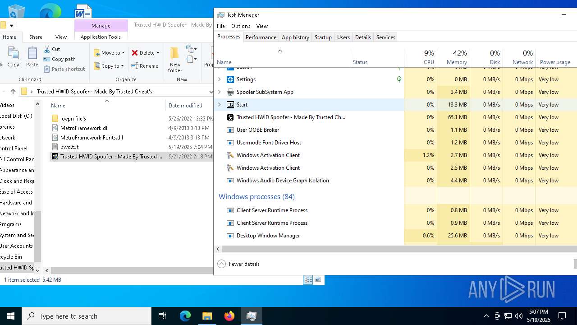The width and height of the screenshot is (577, 325).
Task: Open the Explorer Share ribbon tab
Action: [36, 37]
